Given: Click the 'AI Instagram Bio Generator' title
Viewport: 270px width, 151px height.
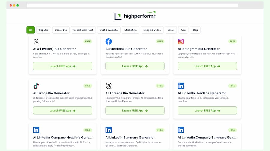Looking at the screenshot, I should [x=199, y=49].
